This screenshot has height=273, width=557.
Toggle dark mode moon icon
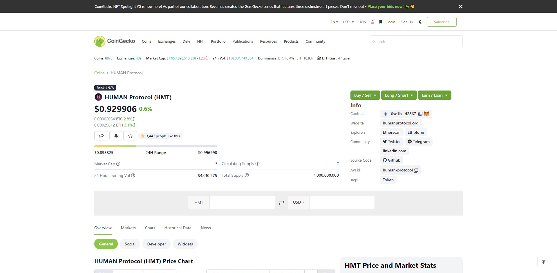click(420, 22)
